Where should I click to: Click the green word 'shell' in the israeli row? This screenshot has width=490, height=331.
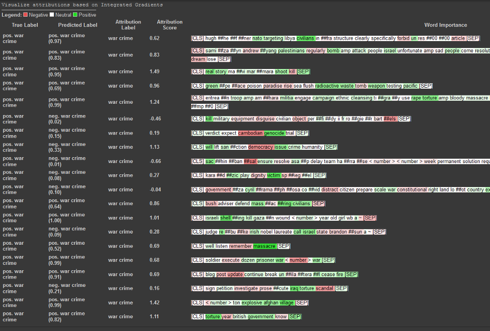[x=225, y=218]
